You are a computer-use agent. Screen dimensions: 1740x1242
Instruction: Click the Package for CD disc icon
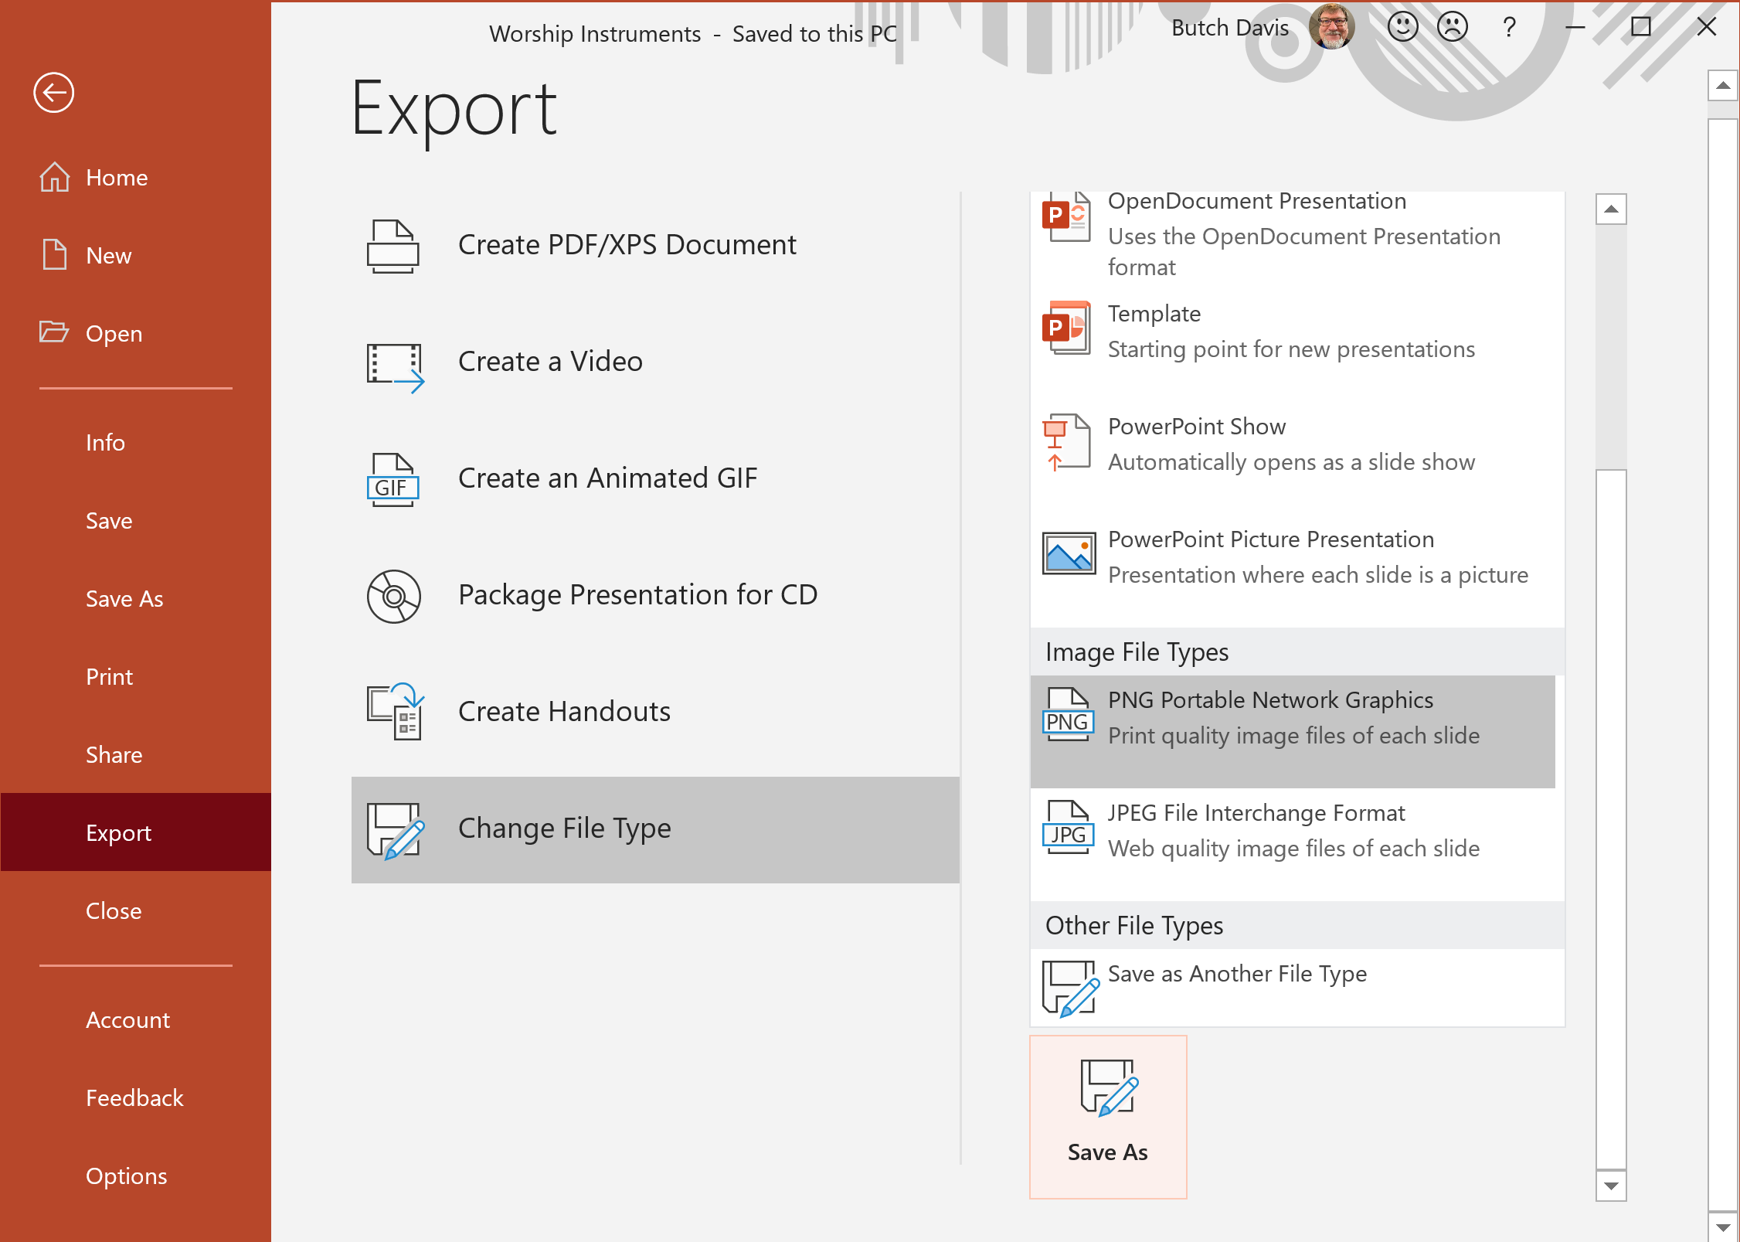pos(394,597)
